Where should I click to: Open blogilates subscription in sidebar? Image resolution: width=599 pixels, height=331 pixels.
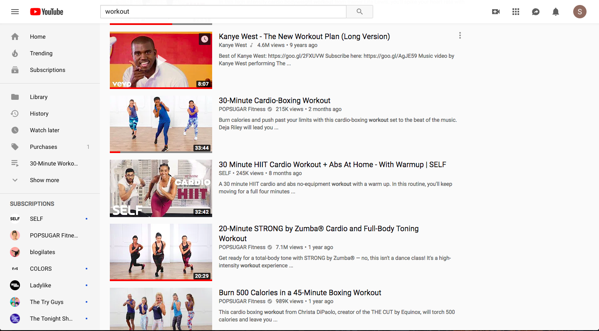tap(50, 252)
